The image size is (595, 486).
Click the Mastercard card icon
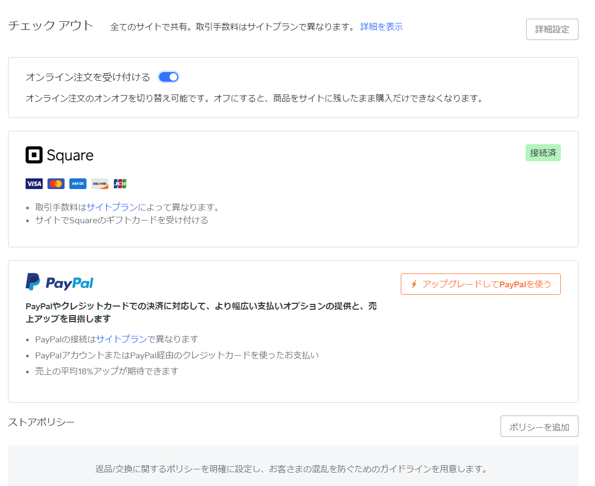(56, 184)
